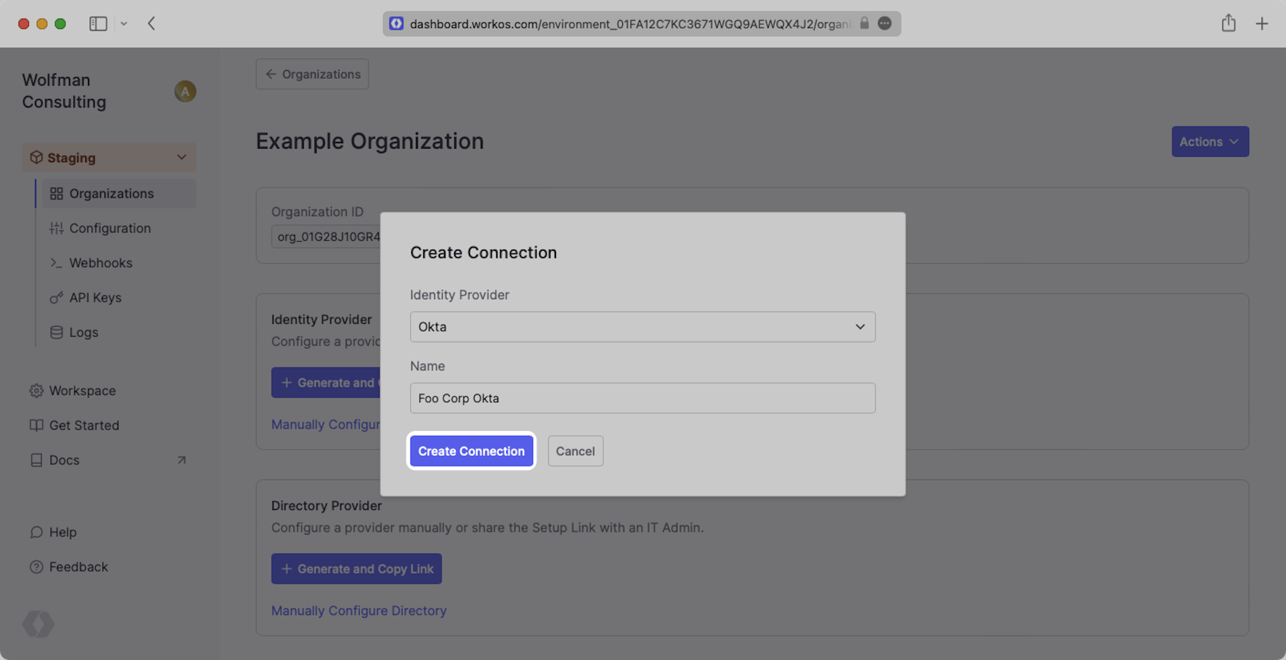Click the user avatar labeled A
1286x660 pixels.
point(185,91)
